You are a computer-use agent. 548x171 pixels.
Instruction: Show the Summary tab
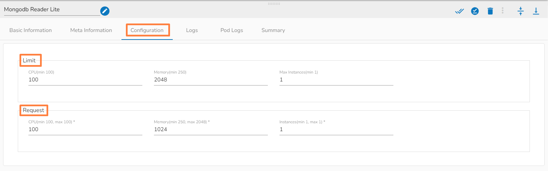273,30
